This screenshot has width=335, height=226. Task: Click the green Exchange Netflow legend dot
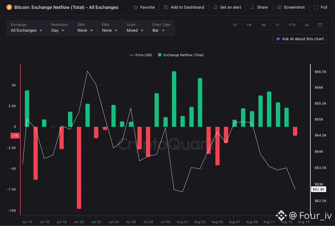click(x=160, y=55)
